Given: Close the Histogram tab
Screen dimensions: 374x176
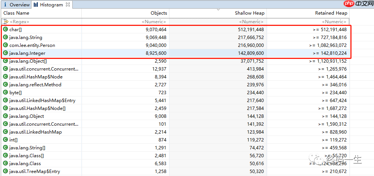Looking at the screenshot, I should (68, 5).
